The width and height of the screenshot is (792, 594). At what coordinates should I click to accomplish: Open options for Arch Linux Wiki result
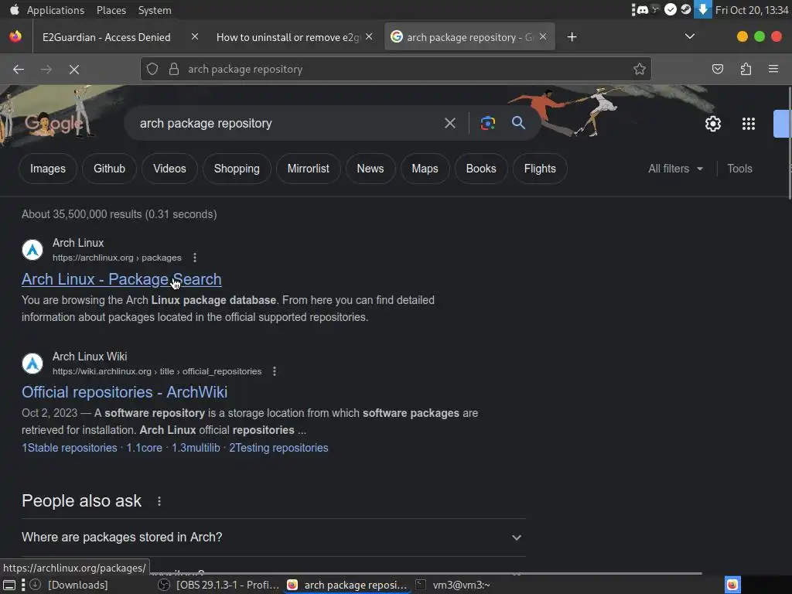(x=275, y=371)
